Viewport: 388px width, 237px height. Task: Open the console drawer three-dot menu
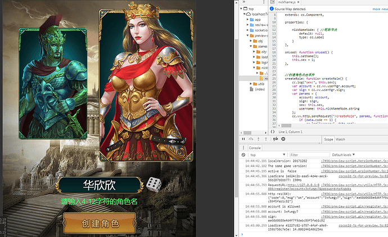click(243, 148)
